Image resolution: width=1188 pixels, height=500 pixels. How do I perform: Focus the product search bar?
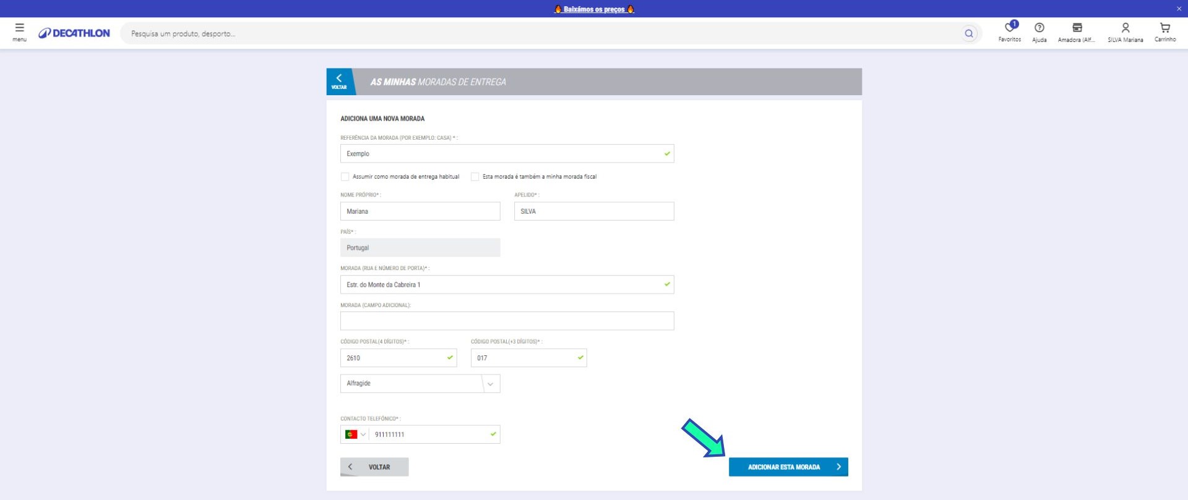point(538,33)
